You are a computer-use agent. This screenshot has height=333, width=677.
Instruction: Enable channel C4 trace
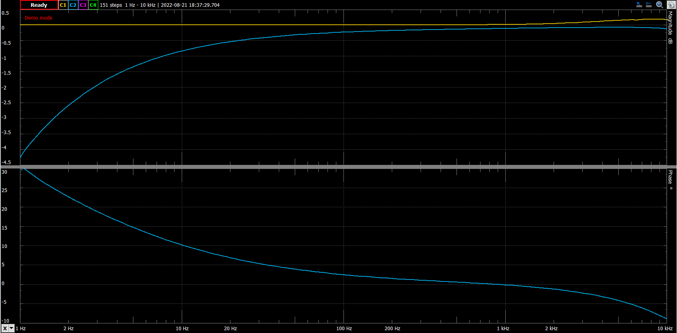(93, 5)
